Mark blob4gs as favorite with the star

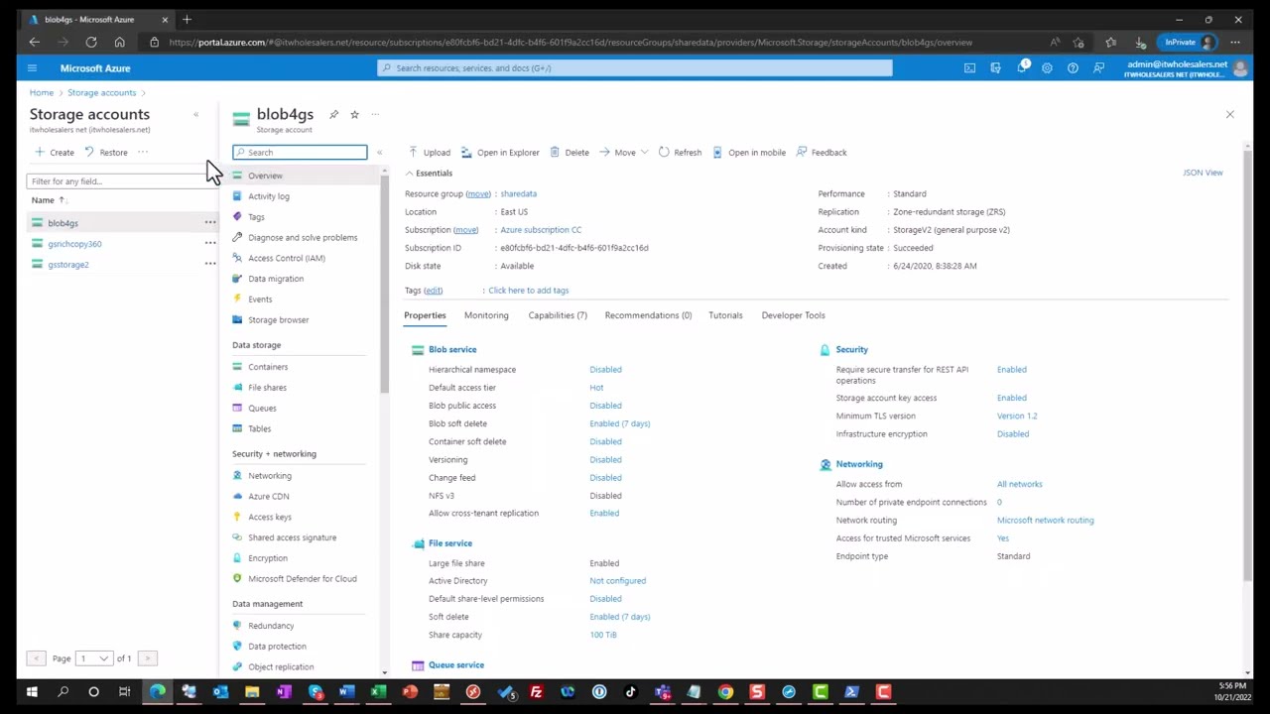[354, 115]
